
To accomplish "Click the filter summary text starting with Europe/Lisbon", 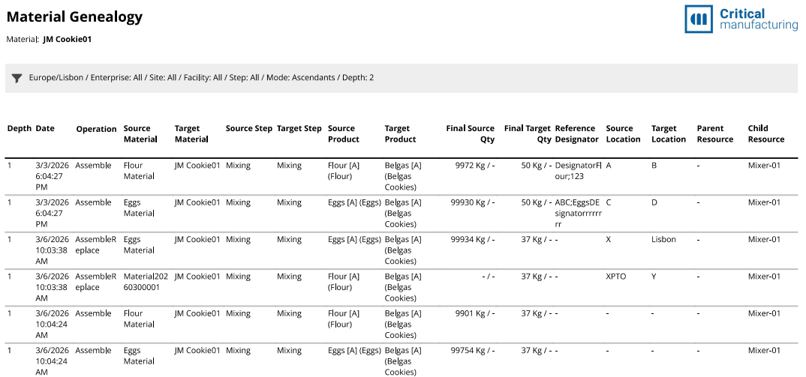I will pyautogui.click(x=201, y=78).
